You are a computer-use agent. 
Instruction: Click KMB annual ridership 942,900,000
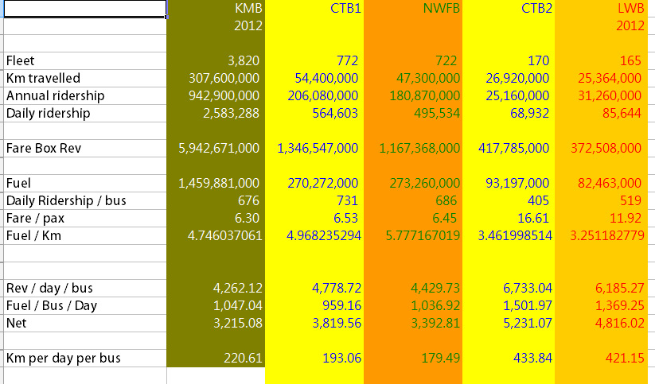(x=224, y=96)
